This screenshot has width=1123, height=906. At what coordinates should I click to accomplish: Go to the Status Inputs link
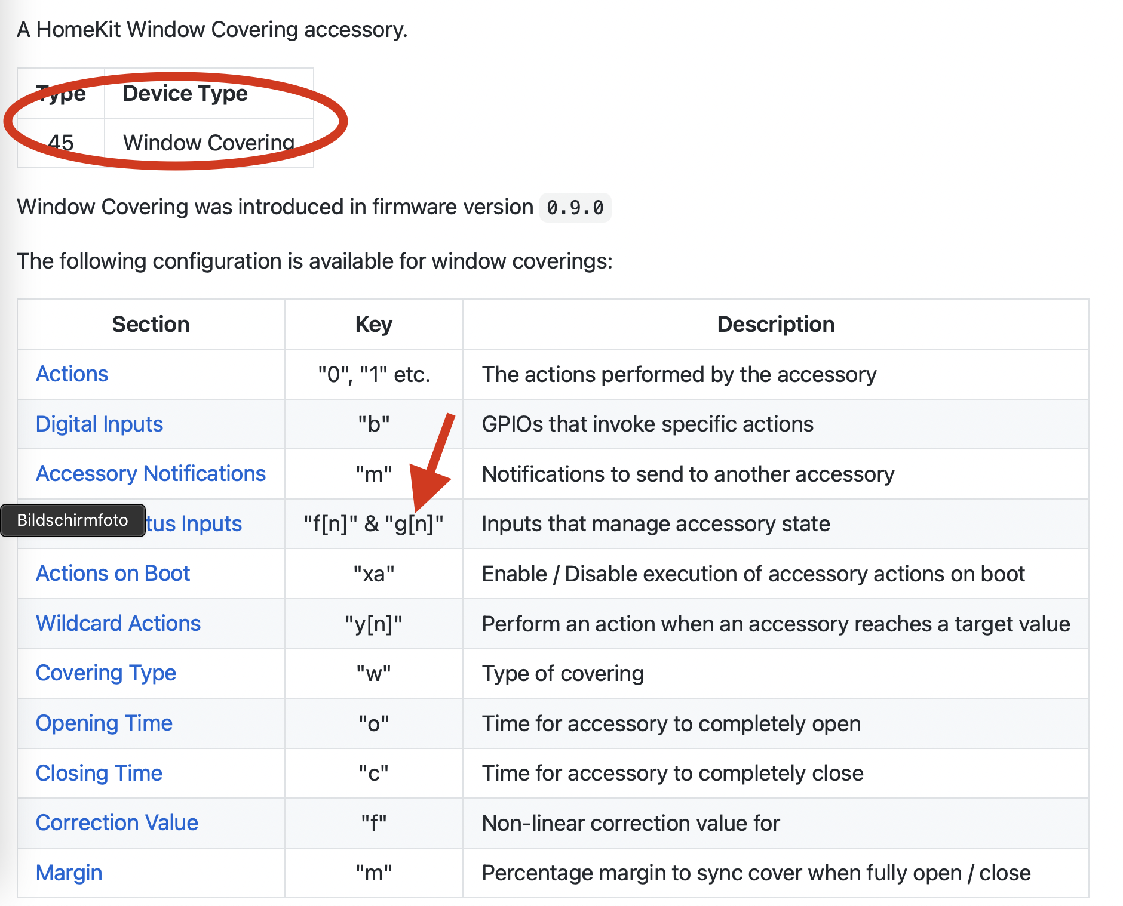click(x=194, y=523)
